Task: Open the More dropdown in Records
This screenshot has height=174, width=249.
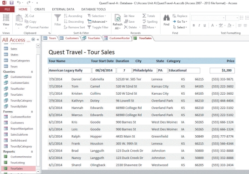Action: pyautogui.click(x=149, y=27)
